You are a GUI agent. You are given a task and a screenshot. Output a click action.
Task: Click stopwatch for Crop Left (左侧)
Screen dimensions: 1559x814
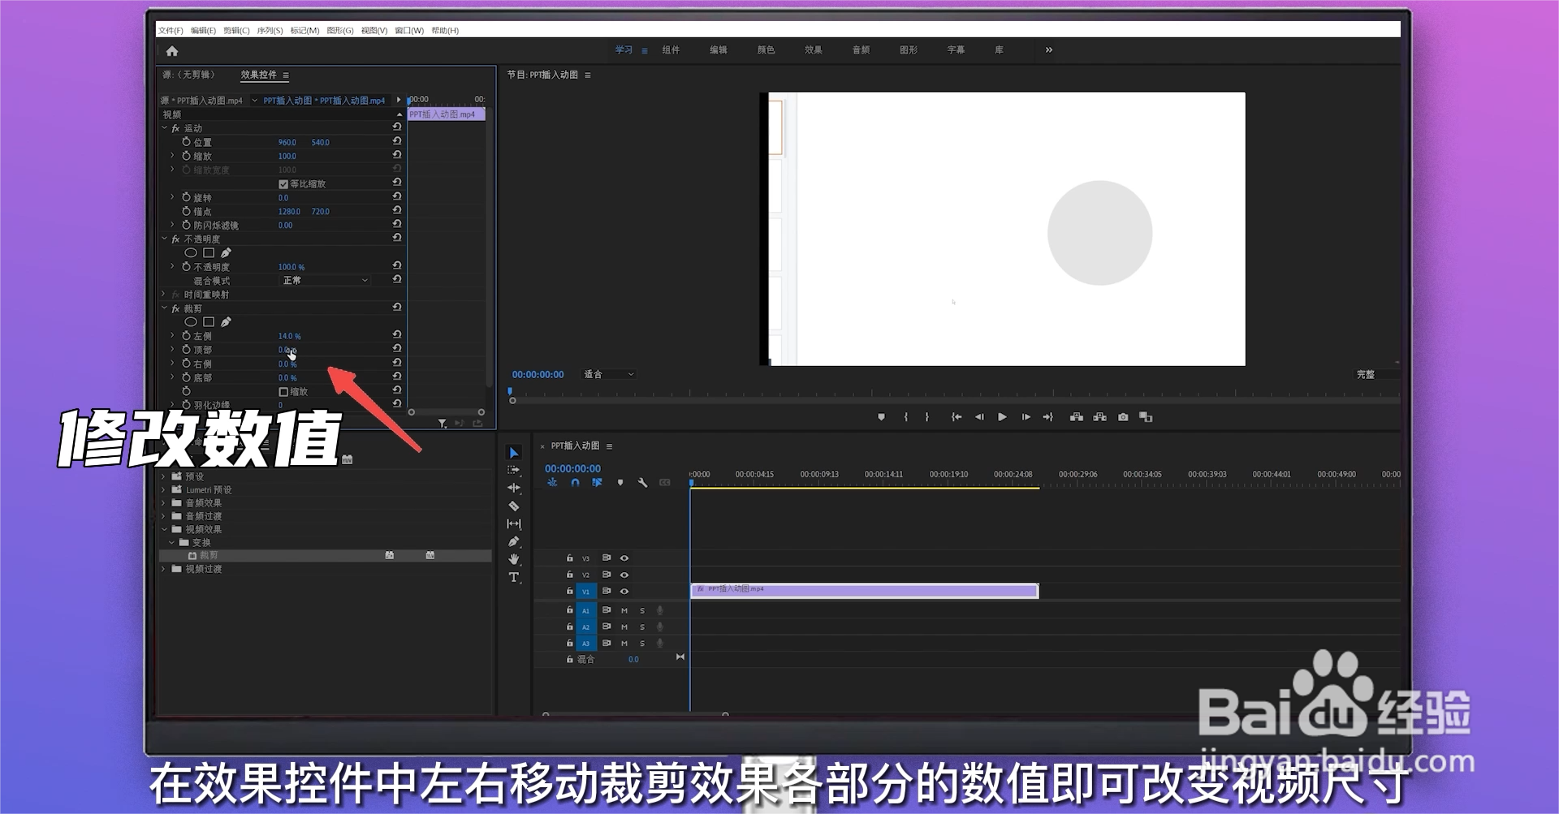point(187,336)
